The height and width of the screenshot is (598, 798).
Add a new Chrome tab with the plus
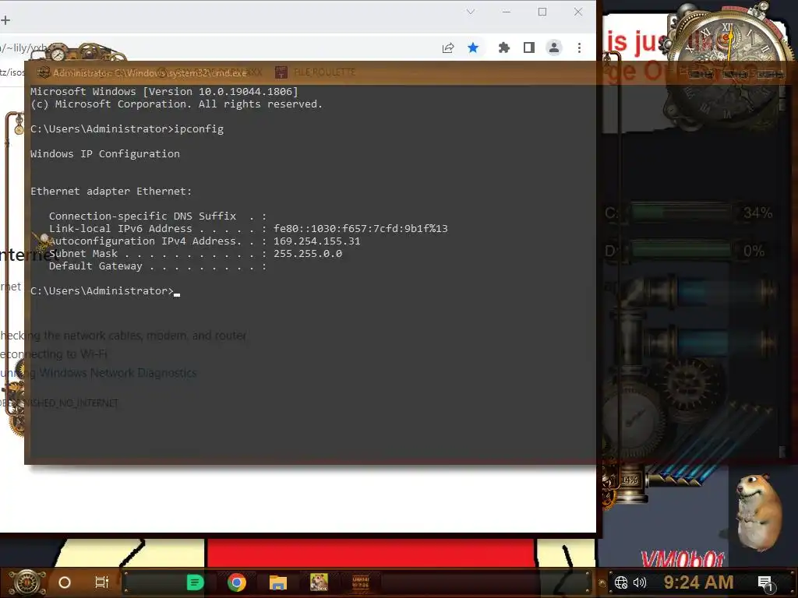tap(5, 20)
